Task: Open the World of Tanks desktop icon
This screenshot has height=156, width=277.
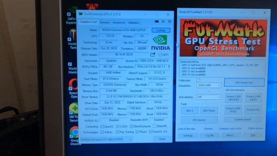Action: coord(72,39)
